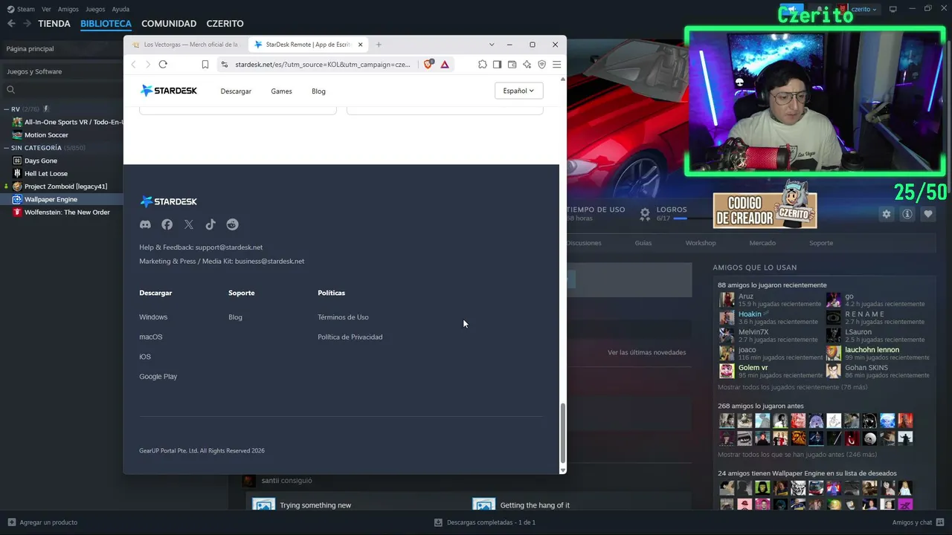The height and width of the screenshot is (535, 952).
Task: Open the browser tab list chevron
Action: click(x=492, y=45)
